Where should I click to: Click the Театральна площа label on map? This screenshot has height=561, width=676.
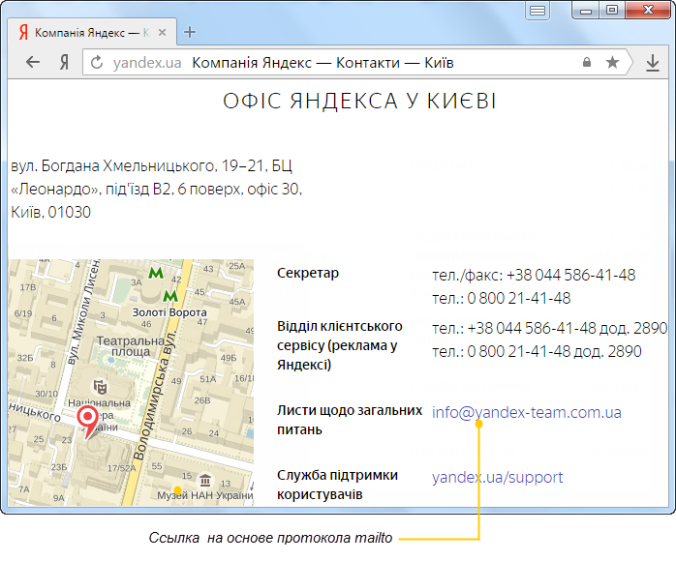pyautogui.click(x=131, y=346)
